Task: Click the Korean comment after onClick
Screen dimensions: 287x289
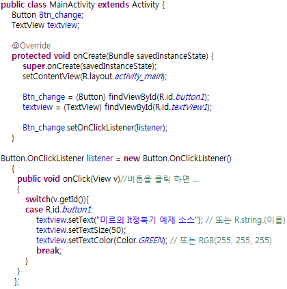Action: 159,179
